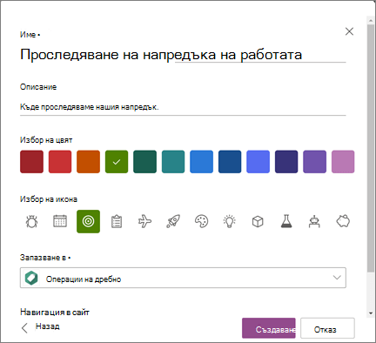376x343 pixels.
Task: Edit the 'Описание' description field
Action: pyautogui.click(x=183, y=107)
